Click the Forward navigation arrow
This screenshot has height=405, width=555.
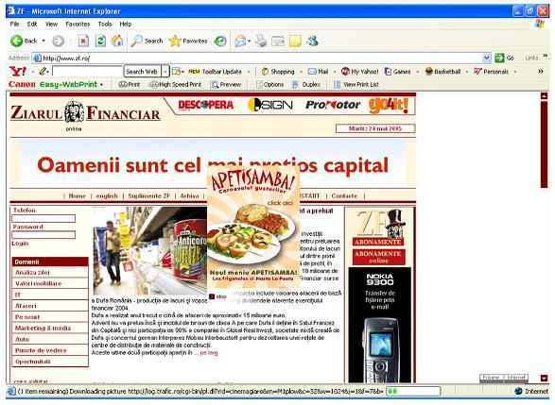[x=58, y=41]
